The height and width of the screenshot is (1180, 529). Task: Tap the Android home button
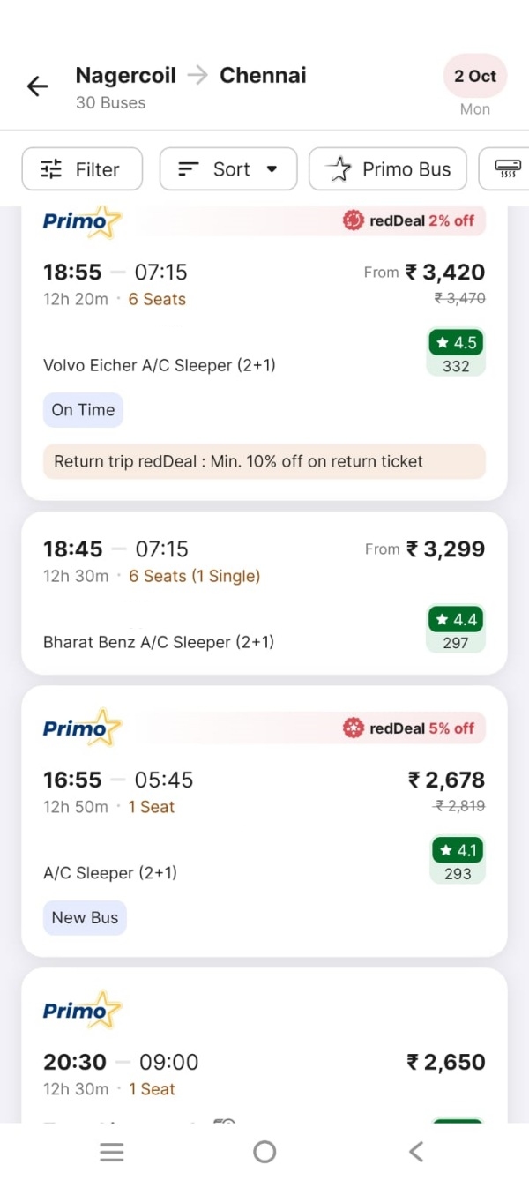pyautogui.click(x=264, y=1151)
